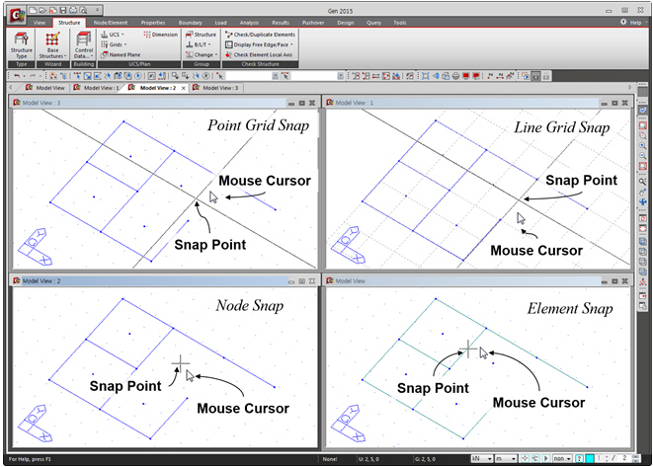Viewport: 653px width, 467px height.
Task: Open the Display Free Edge/Face dropdown
Action: (263, 44)
